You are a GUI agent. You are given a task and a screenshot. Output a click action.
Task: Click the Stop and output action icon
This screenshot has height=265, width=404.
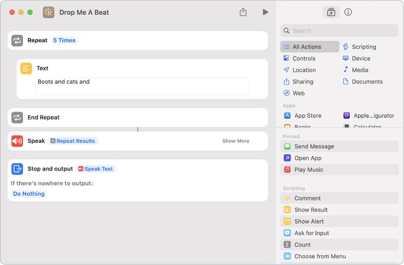click(x=17, y=169)
